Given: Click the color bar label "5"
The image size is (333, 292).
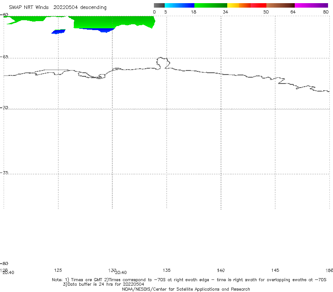Looking at the screenshot, I should pyautogui.click(x=166, y=12).
